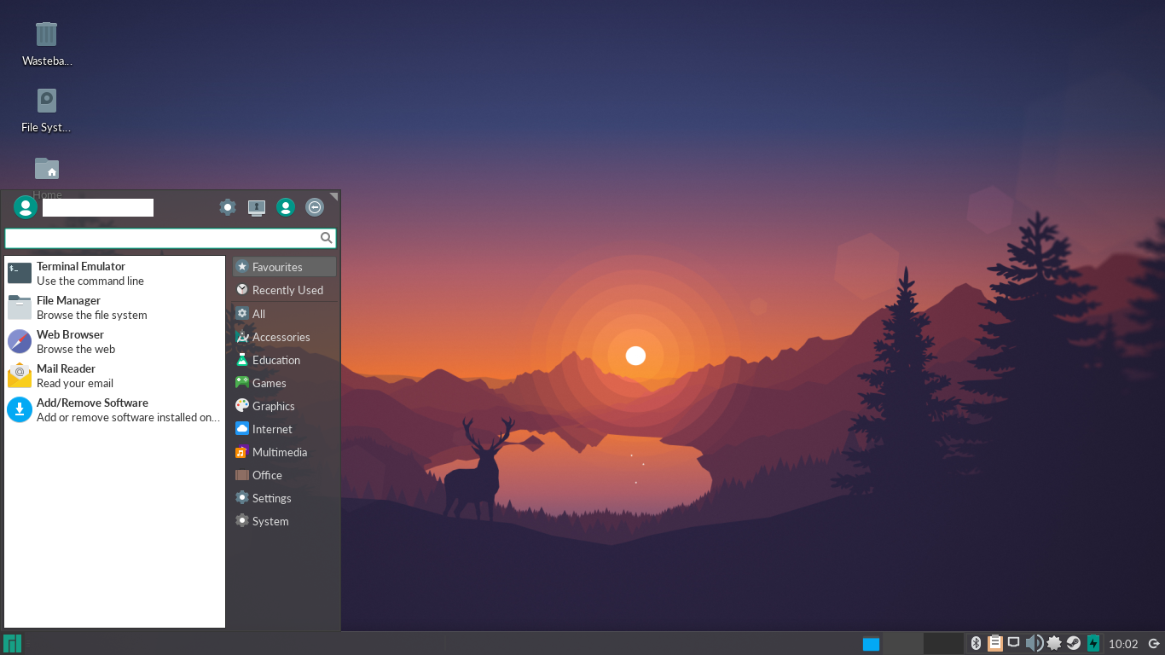Click the network display tray icon
This screenshot has width=1165, height=655.
(x=1014, y=642)
